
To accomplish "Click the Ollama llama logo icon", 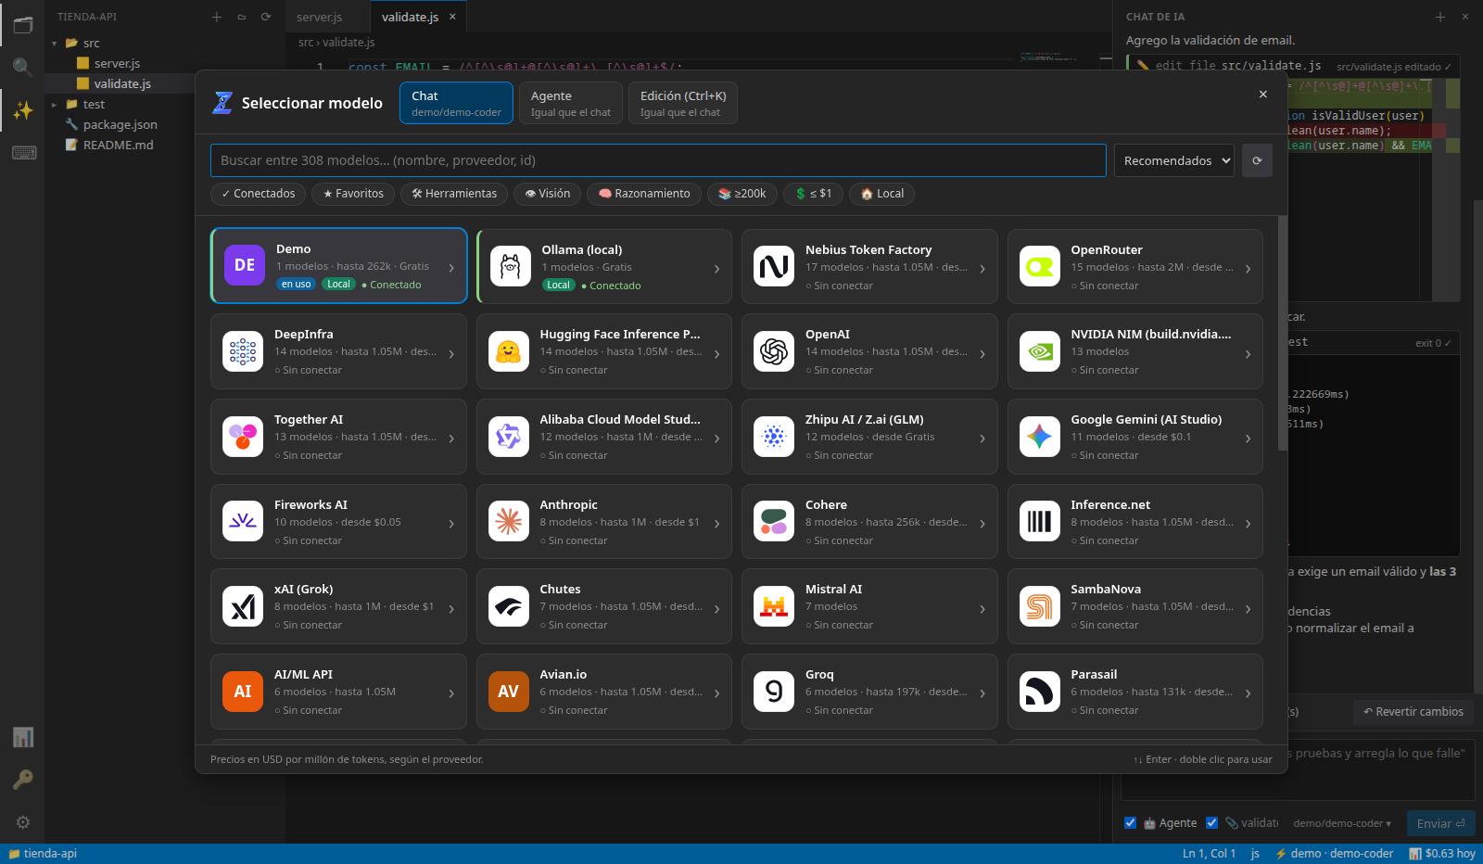I will pos(510,267).
